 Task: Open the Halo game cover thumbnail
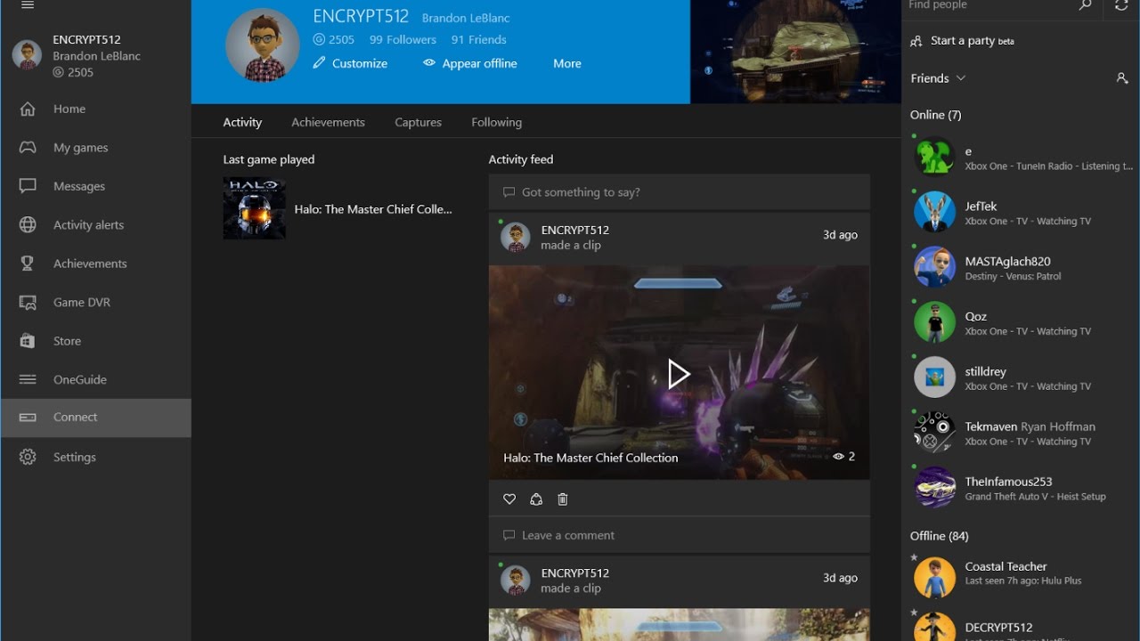[255, 208]
